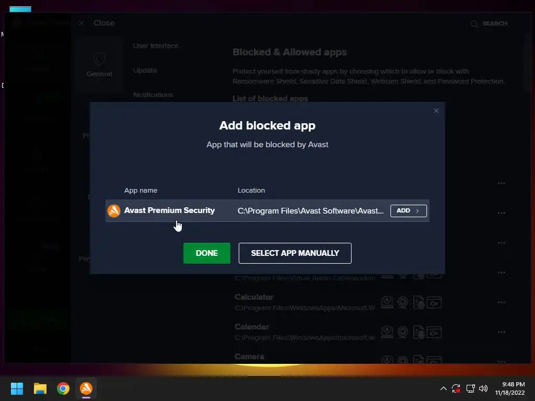This screenshot has height=401, width=535.
Task: Click Calendar Sensitive Data Shield icon
Action: (418, 332)
